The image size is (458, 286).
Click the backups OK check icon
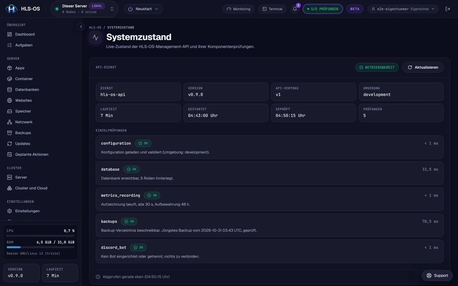126,221
